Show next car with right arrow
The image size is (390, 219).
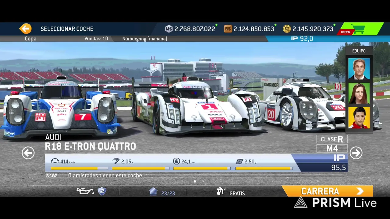[356, 153]
